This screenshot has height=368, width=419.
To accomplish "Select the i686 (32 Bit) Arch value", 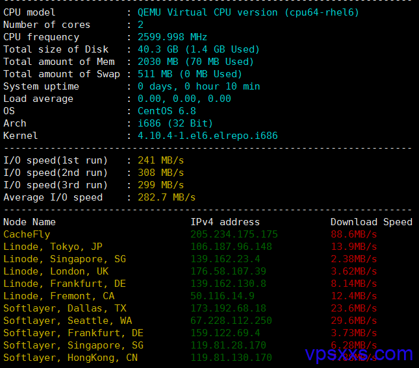I will click(x=175, y=123).
